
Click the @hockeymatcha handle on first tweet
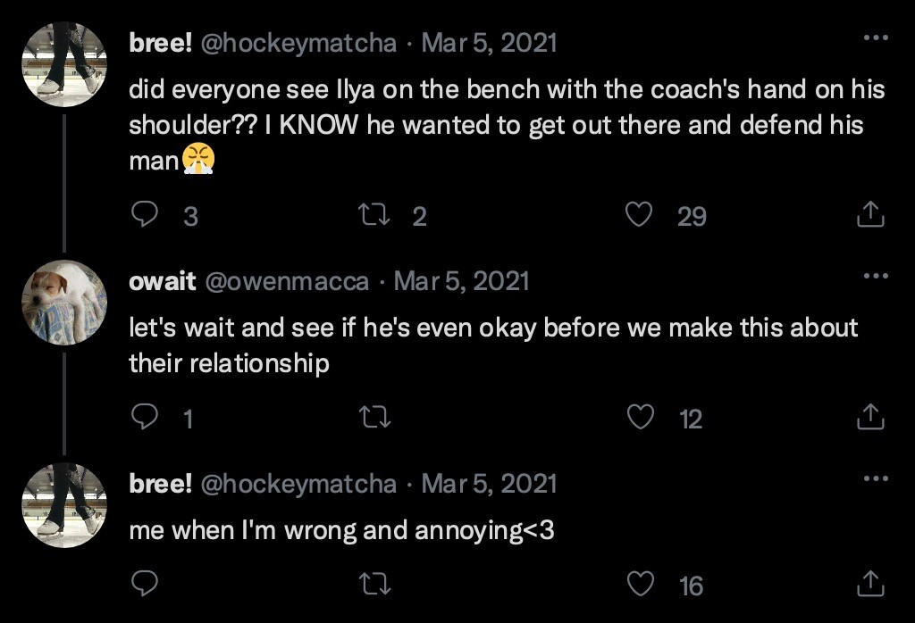coord(299,42)
